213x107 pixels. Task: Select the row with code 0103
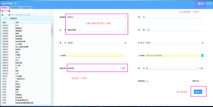pyautogui.click(x=26, y=84)
